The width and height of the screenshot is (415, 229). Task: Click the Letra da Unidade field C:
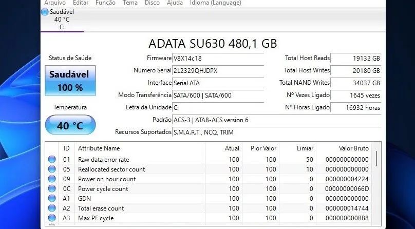tap(218, 108)
